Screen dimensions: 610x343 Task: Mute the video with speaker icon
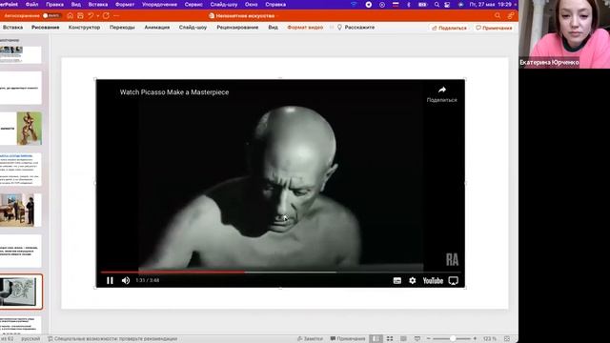[126, 280]
